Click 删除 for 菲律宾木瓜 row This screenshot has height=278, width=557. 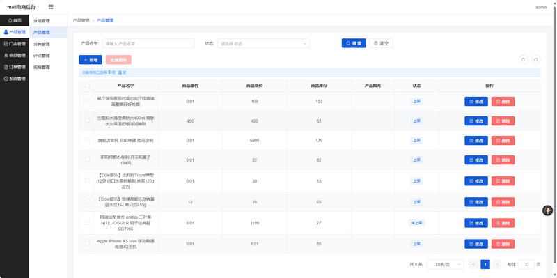pos(503,202)
